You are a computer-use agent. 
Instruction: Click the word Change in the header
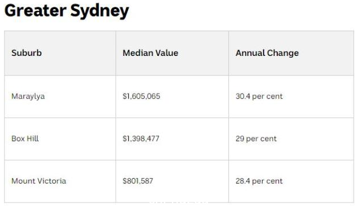tap(283, 53)
